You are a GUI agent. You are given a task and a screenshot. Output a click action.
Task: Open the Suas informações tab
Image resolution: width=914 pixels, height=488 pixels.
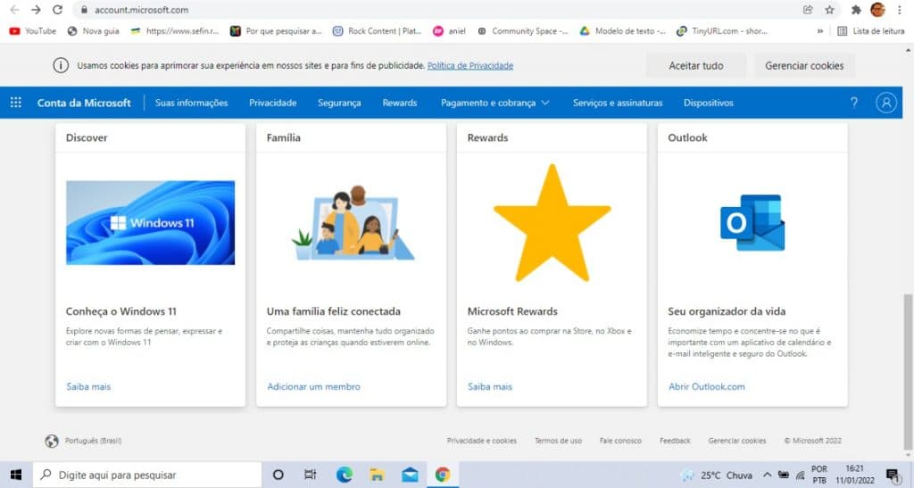191,103
